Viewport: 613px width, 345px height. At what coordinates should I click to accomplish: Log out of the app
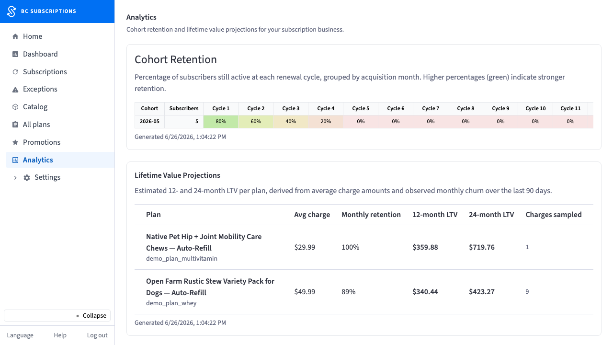97,335
